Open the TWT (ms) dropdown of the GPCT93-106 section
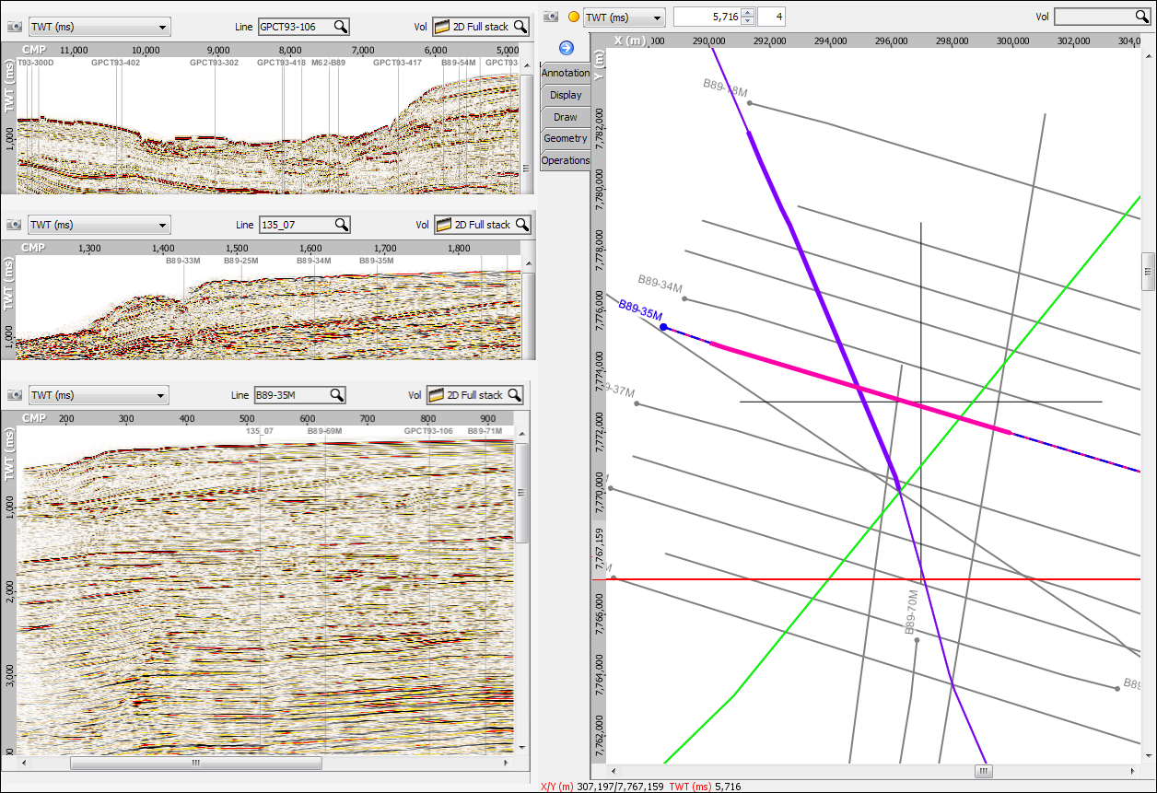 (99, 27)
